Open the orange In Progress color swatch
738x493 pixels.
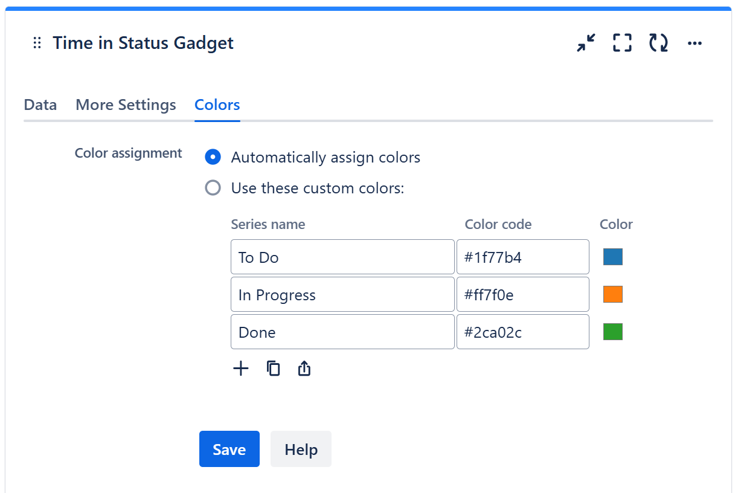click(x=612, y=294)
